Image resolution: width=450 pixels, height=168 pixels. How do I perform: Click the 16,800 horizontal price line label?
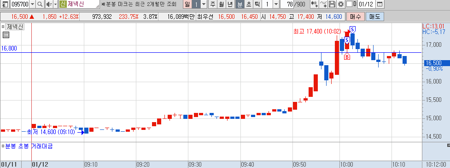pos(9,48)
